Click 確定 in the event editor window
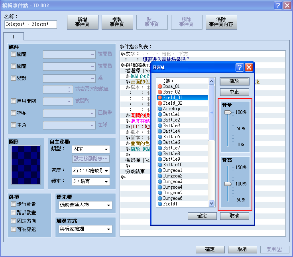Screen dimensions: 293x257 tap(210, 249)
